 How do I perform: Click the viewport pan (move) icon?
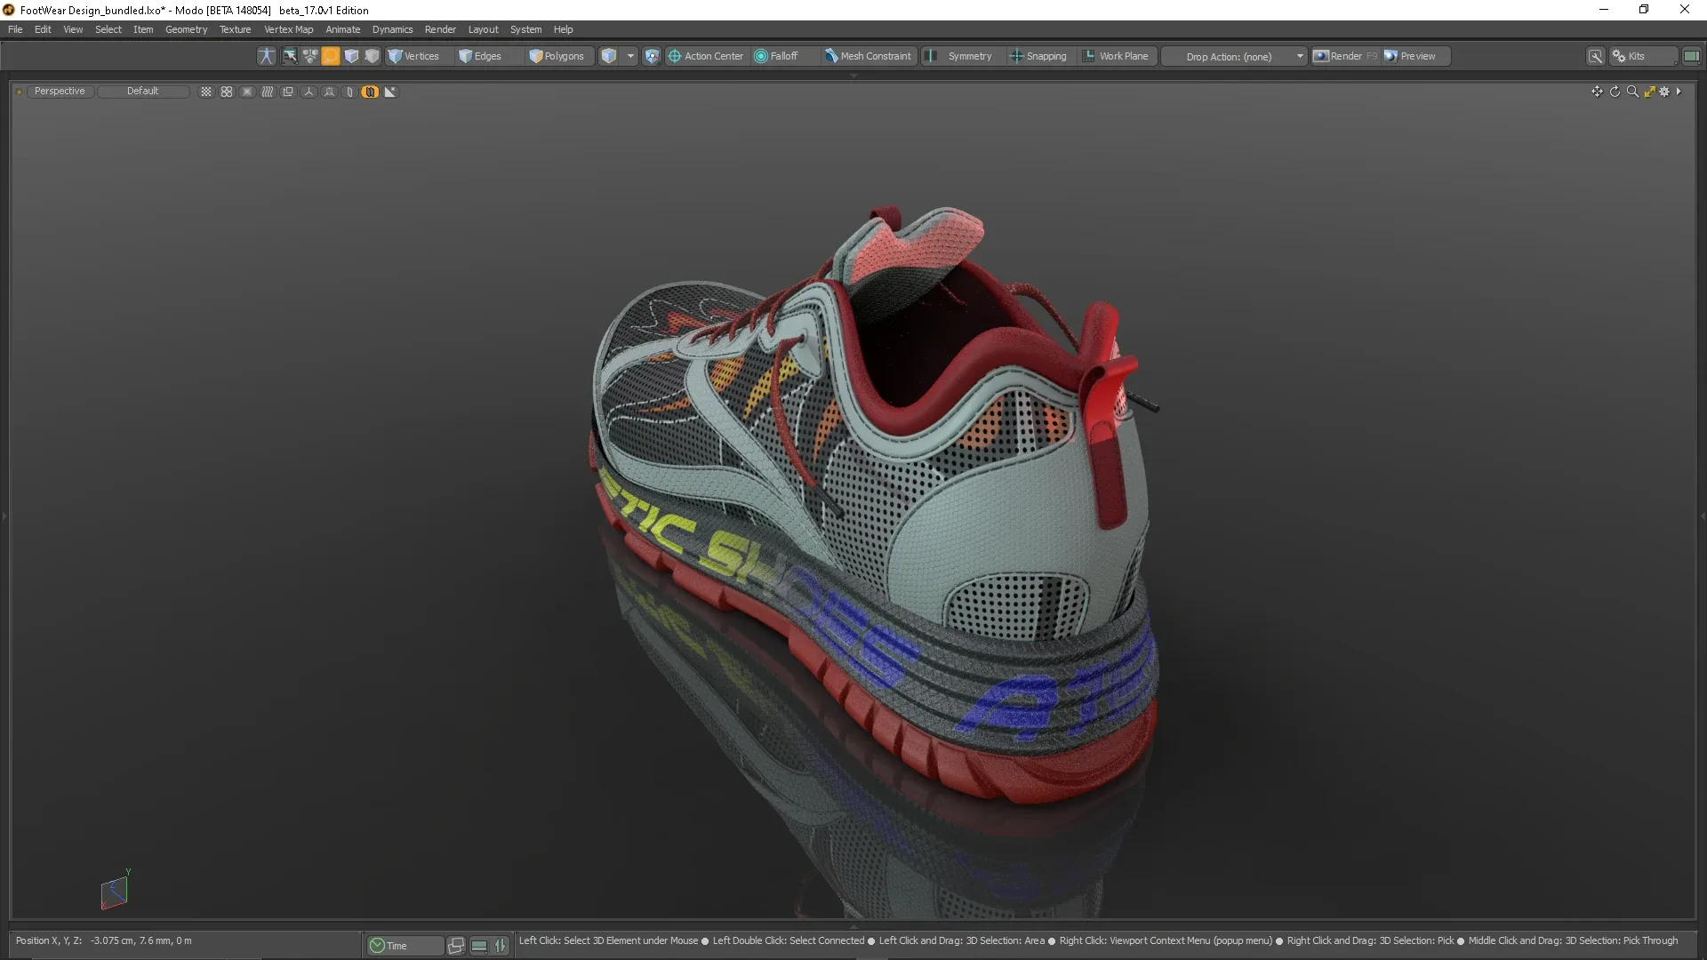click(1597, 92)
